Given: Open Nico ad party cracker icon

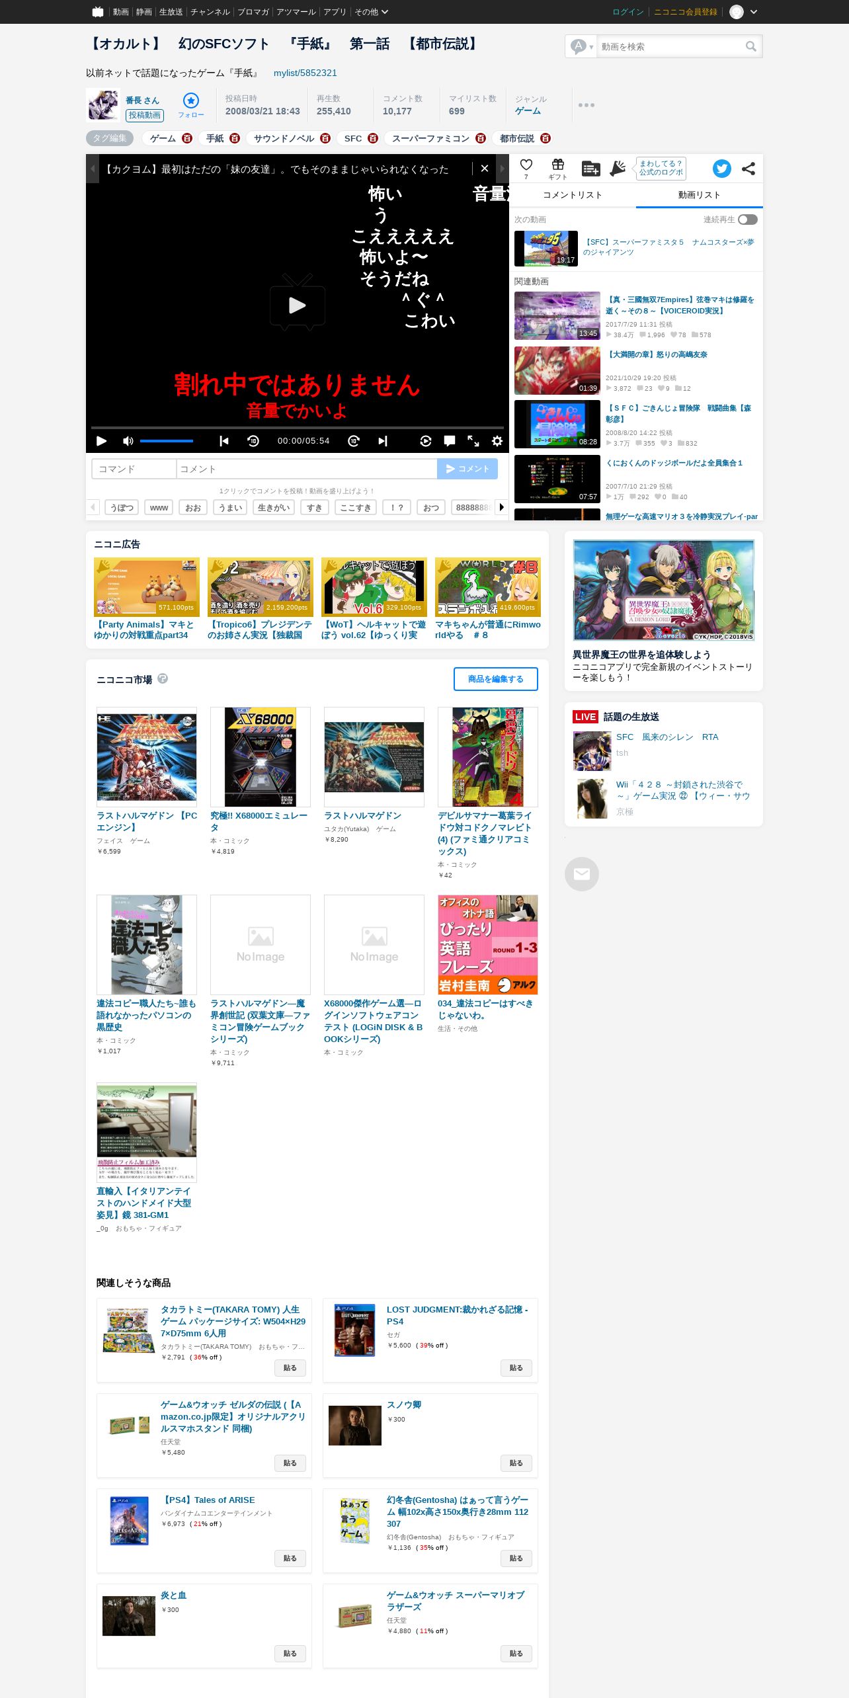Looking at the screenshot, I should point(618,169).
